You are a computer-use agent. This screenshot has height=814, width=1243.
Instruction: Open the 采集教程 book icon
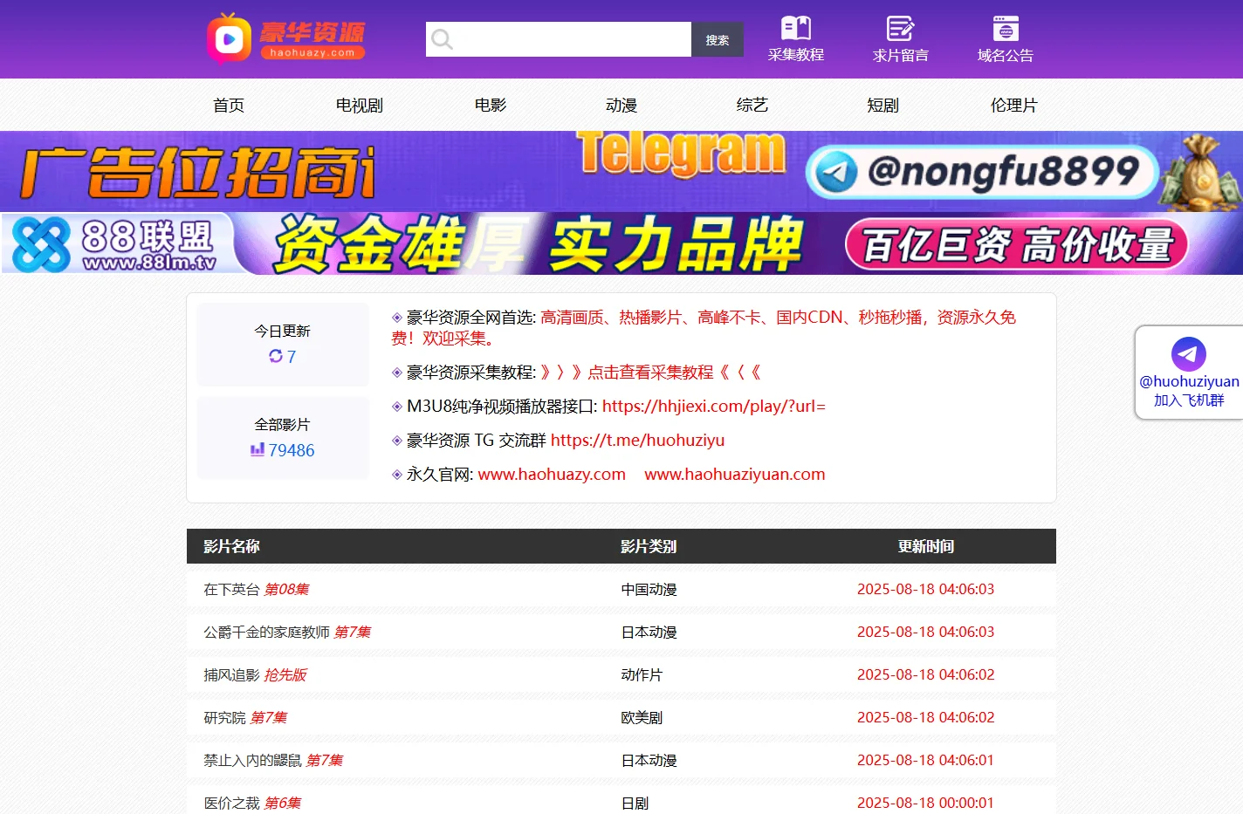click(x=796, y=28)
